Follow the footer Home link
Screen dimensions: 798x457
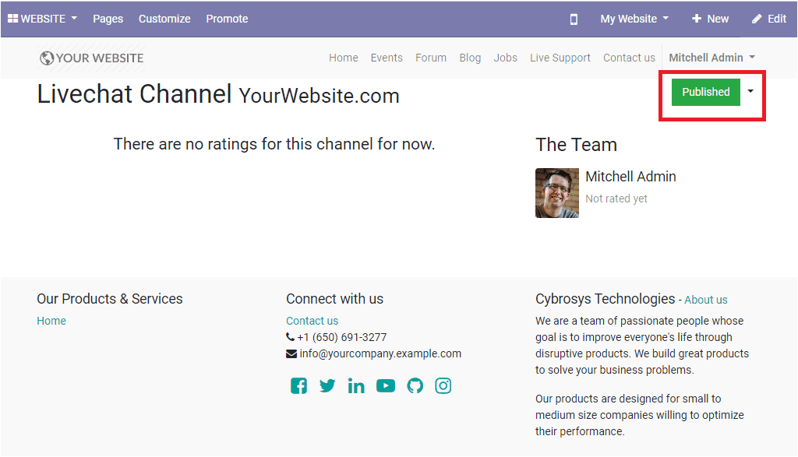click(51, 321)
